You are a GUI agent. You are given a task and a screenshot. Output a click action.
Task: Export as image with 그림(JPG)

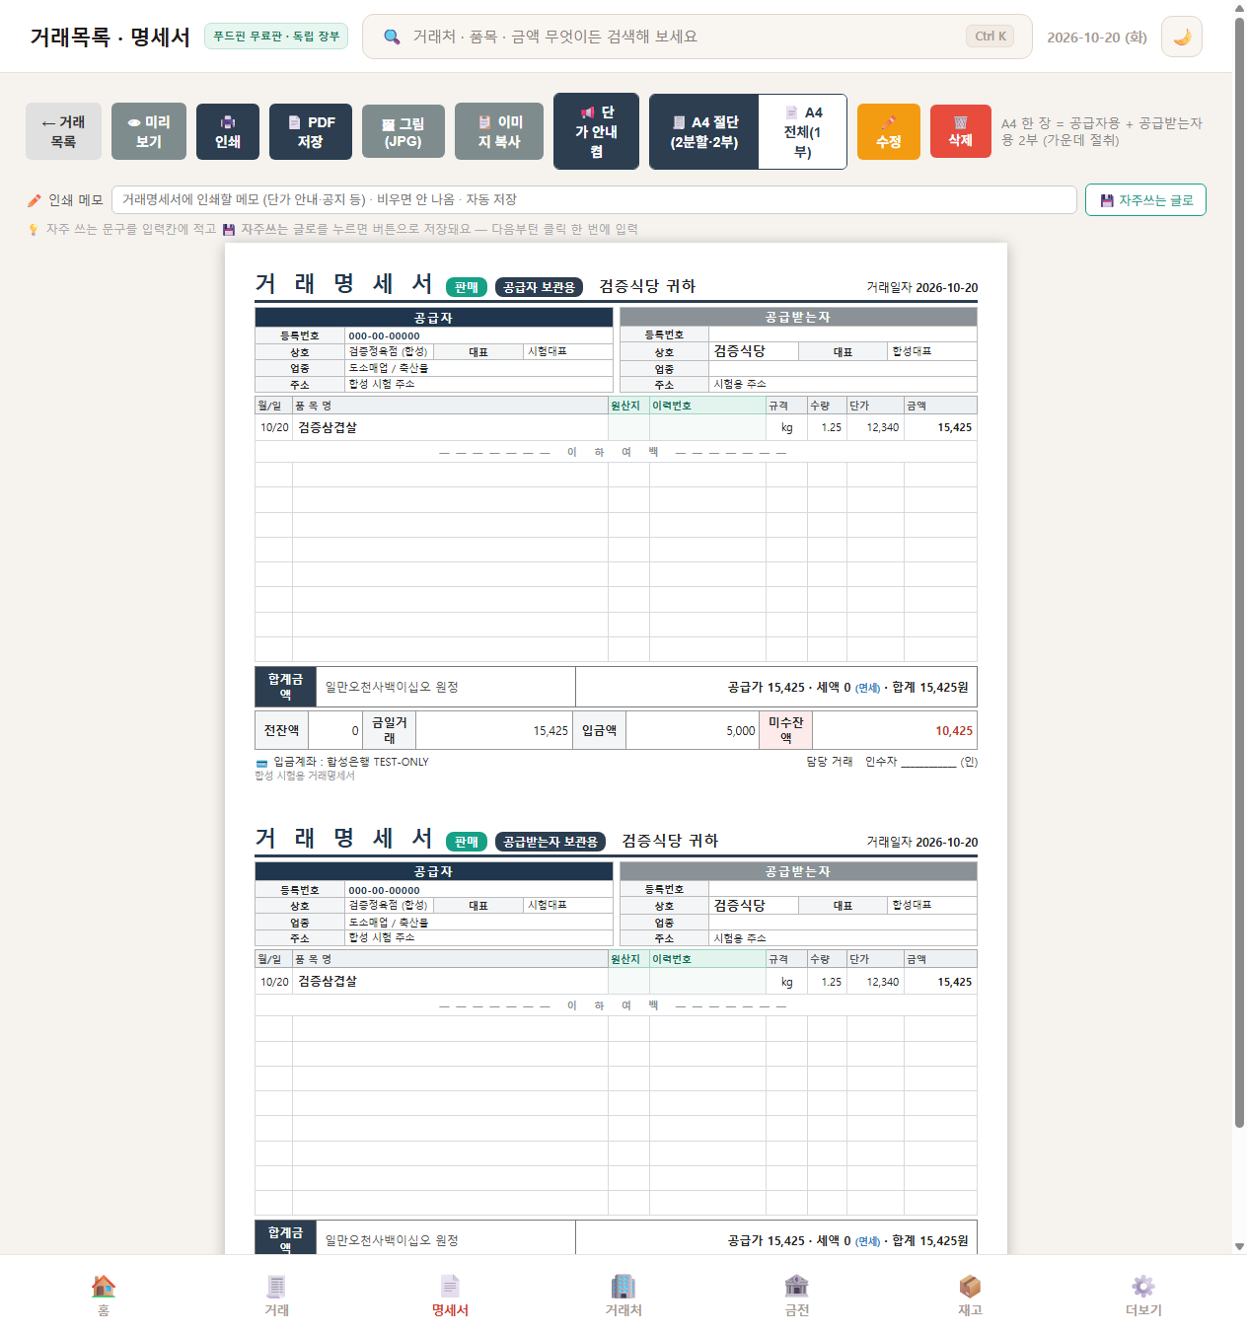(x=403, y=131)
